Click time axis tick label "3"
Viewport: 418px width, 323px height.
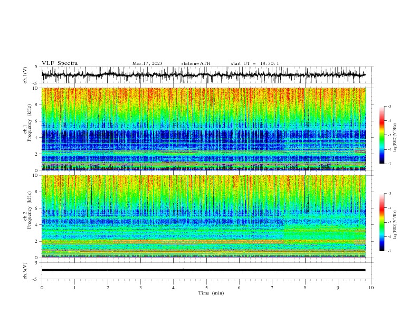tap(140, 288)
